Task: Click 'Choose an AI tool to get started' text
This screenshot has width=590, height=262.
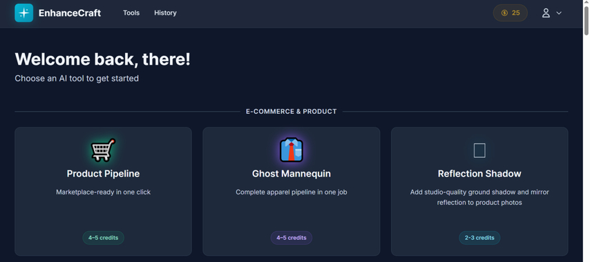Action: (x=77, y=79)
